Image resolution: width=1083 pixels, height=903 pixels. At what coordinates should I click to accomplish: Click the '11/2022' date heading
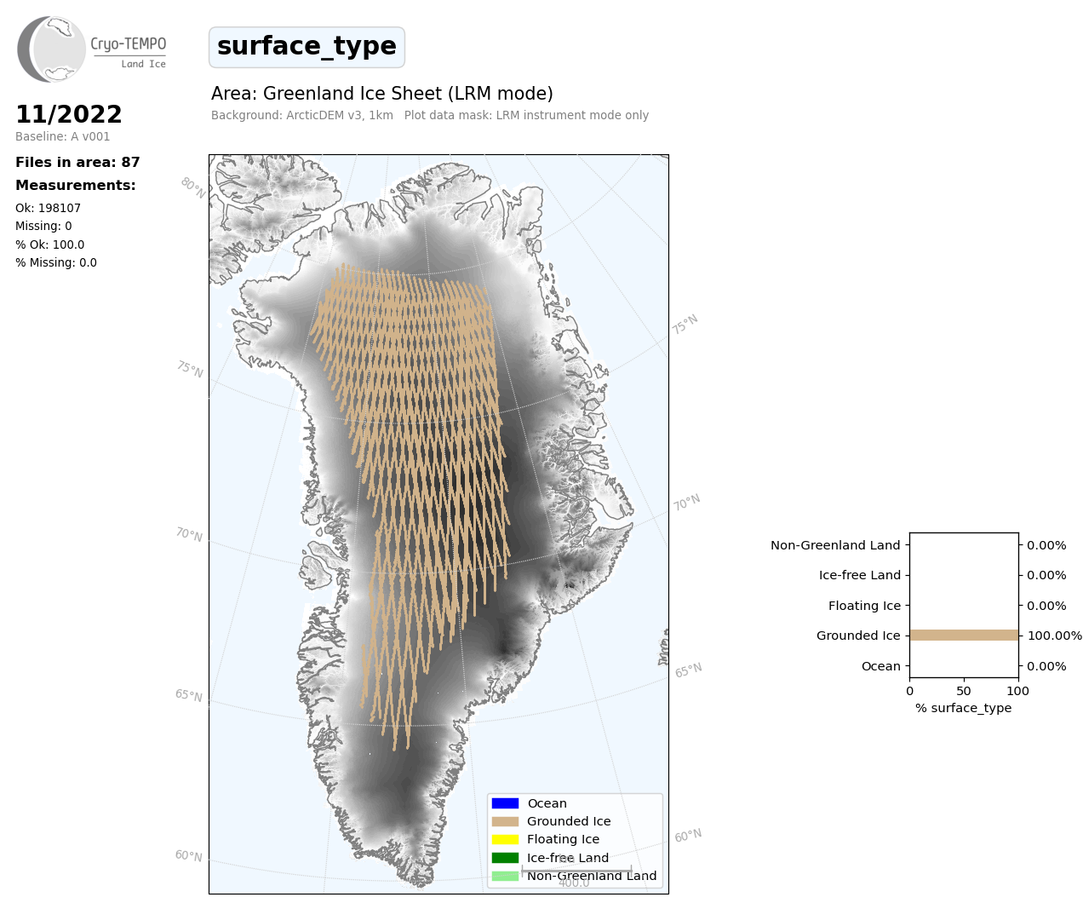(x=69, y=114)
